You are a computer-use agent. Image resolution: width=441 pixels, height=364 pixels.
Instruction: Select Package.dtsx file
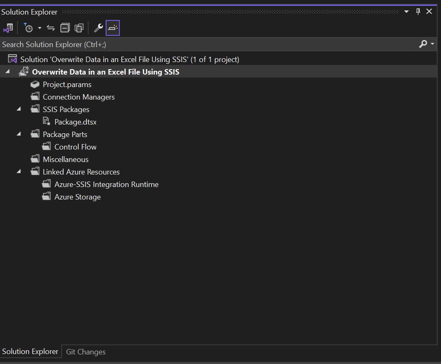point(75,122)
